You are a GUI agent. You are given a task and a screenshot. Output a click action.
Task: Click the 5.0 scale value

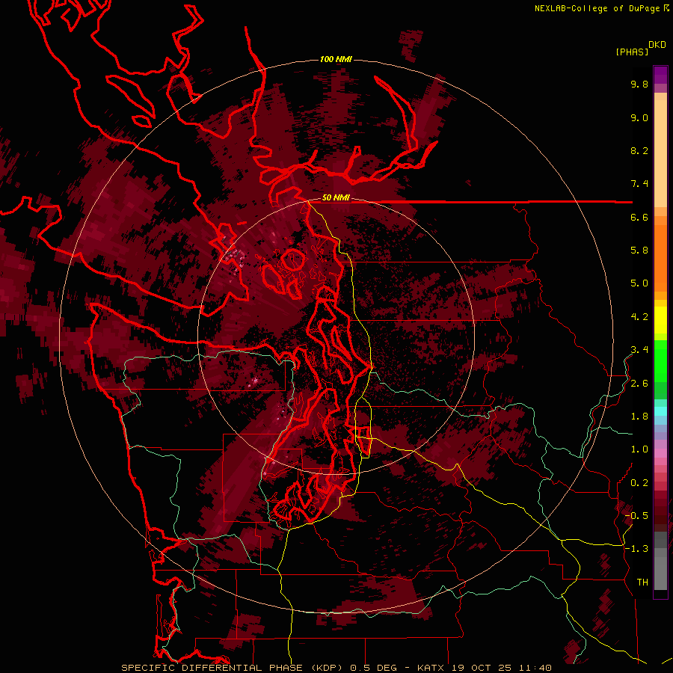[x=639, y=283]
